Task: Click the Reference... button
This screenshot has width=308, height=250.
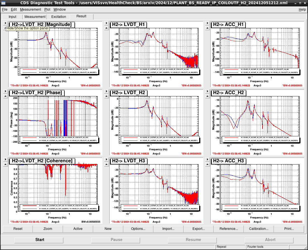Action: (229, 229)
